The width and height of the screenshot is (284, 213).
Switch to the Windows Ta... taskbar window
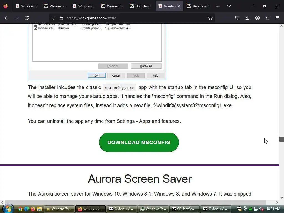click(153, 209)
